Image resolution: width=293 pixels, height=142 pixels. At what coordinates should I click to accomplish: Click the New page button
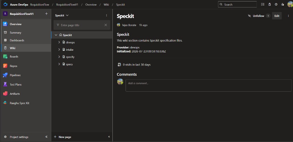[x=63, y=137]
